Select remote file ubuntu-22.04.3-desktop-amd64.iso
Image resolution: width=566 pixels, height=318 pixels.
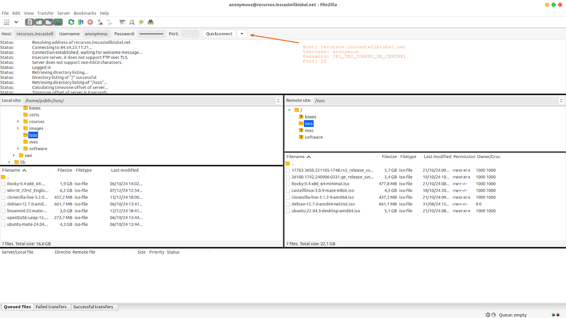(x=326, y=211)
